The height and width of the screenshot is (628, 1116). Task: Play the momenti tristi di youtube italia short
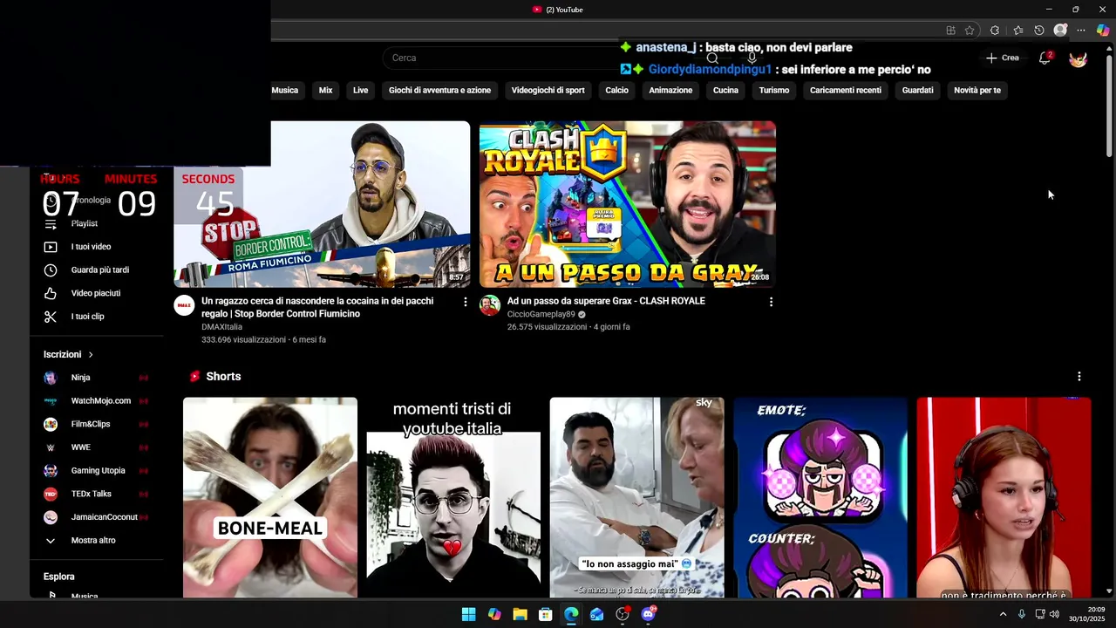(453, 497)
